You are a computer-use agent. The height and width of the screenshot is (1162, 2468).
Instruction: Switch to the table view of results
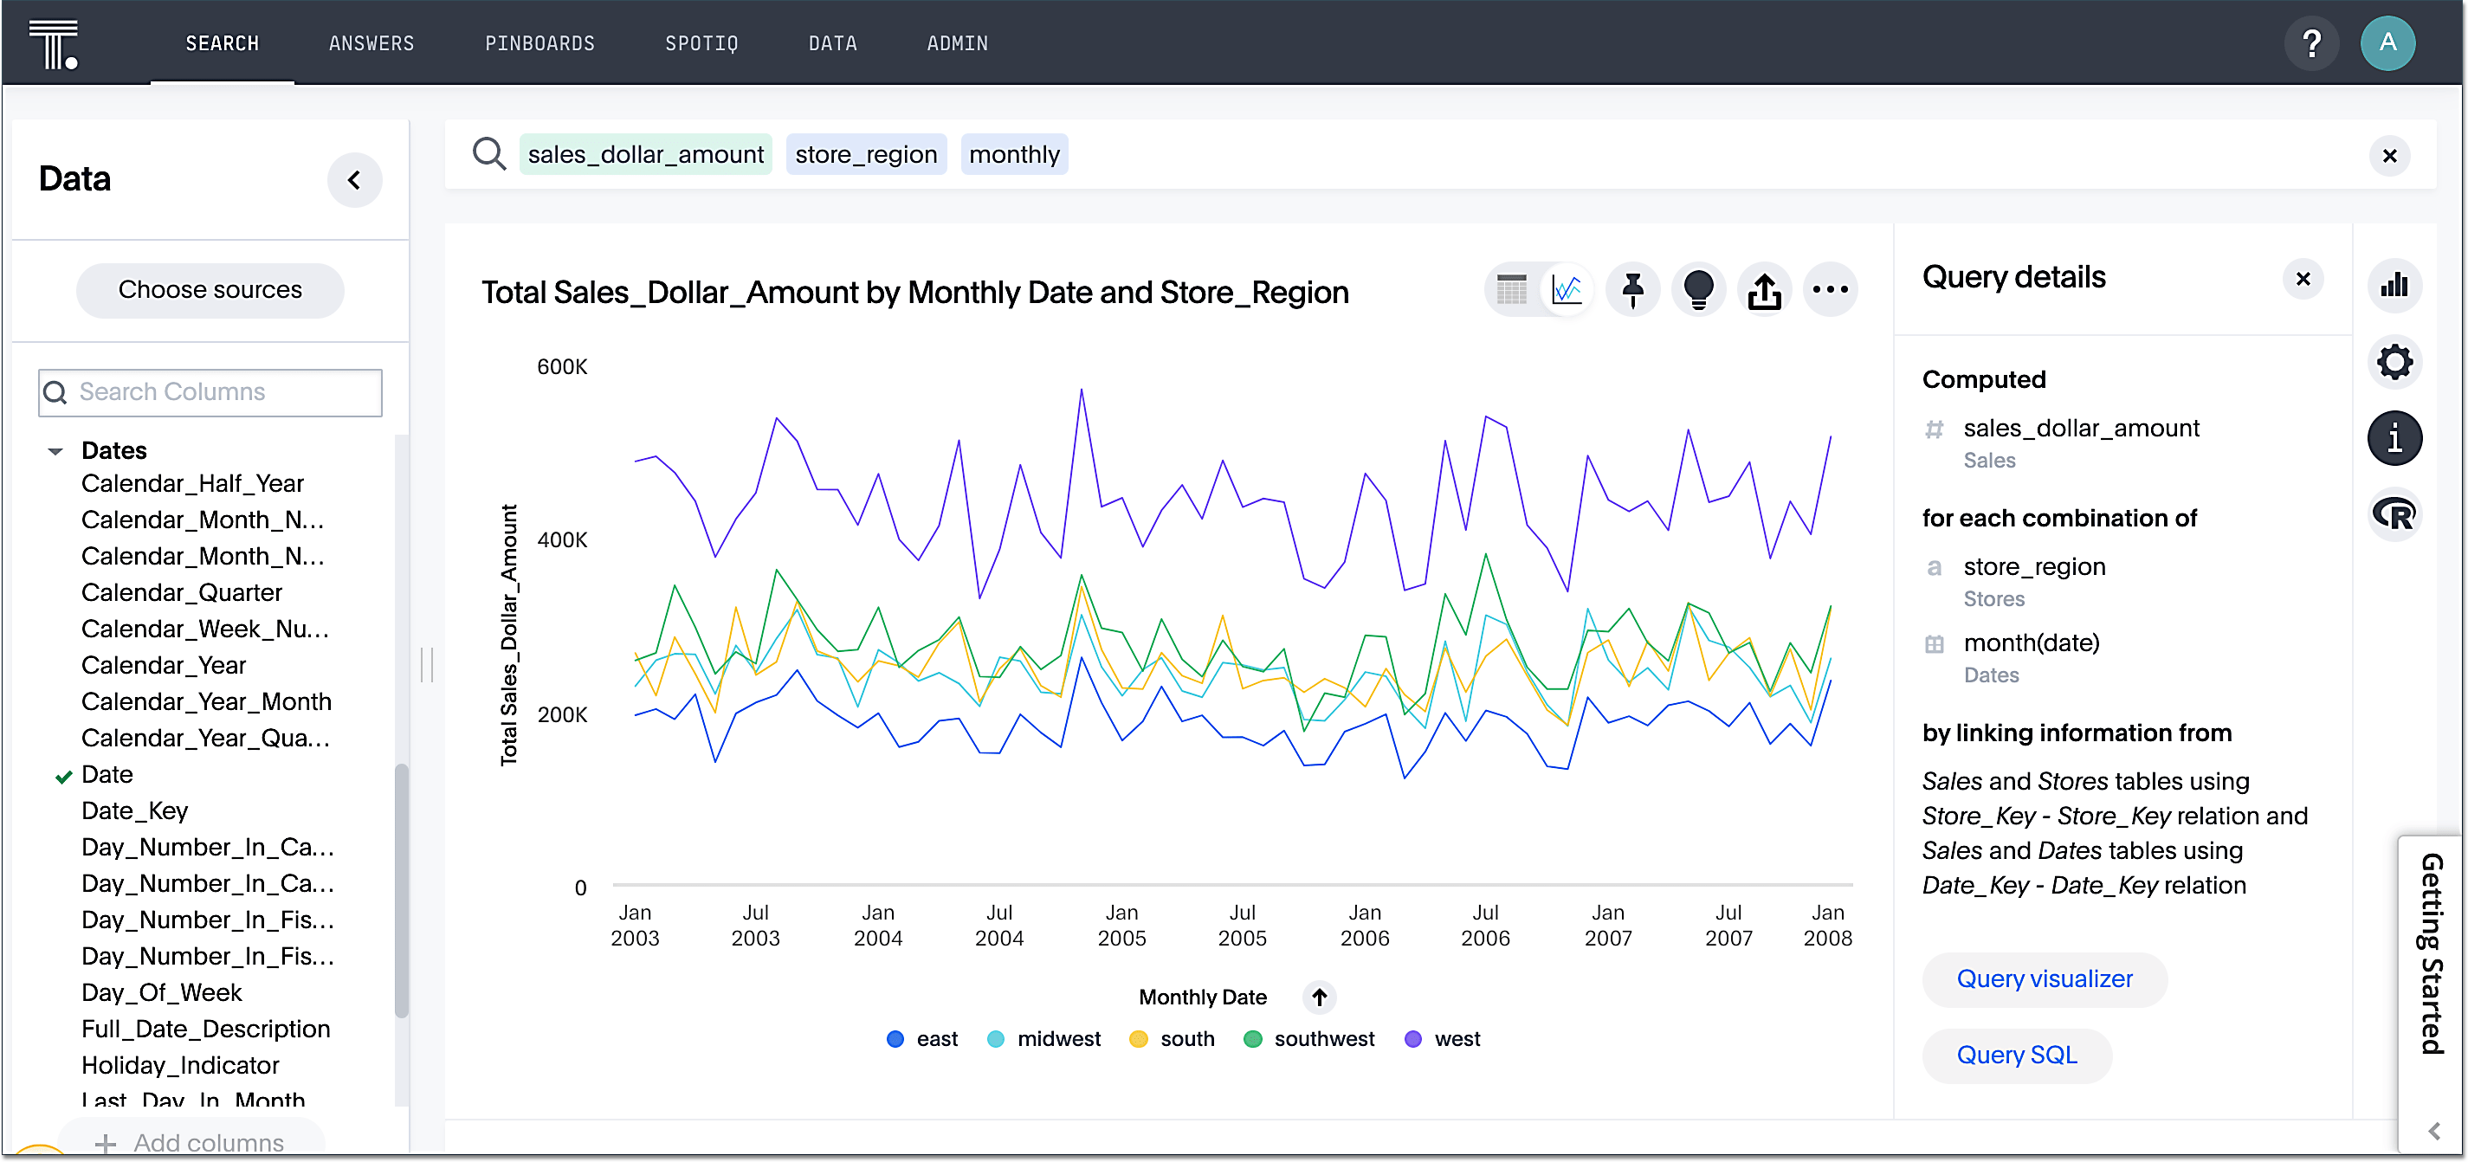[1512, 289]
